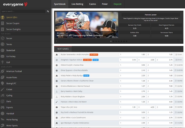Viewport: 185px width, 128px height.
Task: Open the Sportsbook tab
Action: coord(60,4)
